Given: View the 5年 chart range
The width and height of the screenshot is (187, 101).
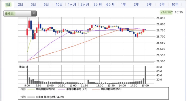Looking at the screenshot, I should coord(162,4).
